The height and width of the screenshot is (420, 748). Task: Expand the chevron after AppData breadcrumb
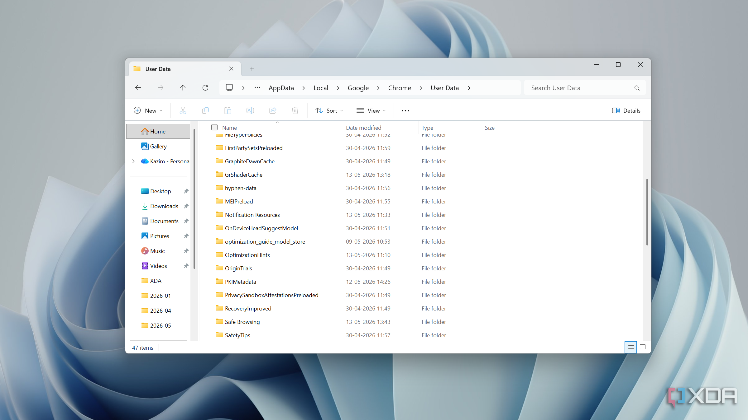(x=304, y=88)
